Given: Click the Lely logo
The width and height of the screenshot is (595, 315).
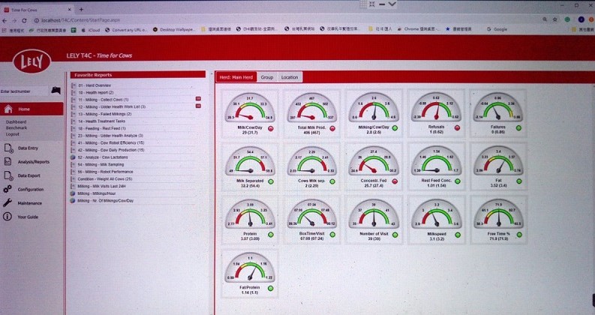Looking at the screenshot, I should (32, 61).
